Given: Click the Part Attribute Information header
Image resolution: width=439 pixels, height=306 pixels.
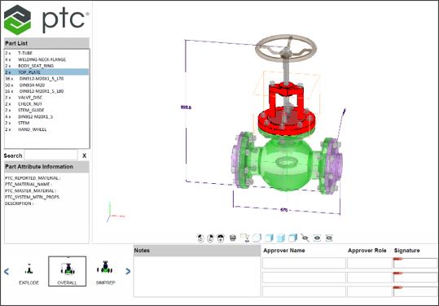Looking at the screenshot, I should [46, 167].
